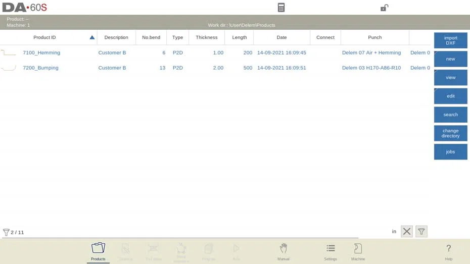Click length value 500
470x264 pixels.
click(x=248, y=68)
